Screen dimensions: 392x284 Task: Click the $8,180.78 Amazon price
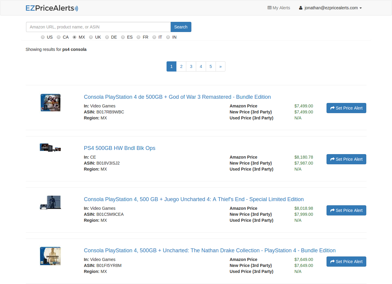click(x=304, y=157)
